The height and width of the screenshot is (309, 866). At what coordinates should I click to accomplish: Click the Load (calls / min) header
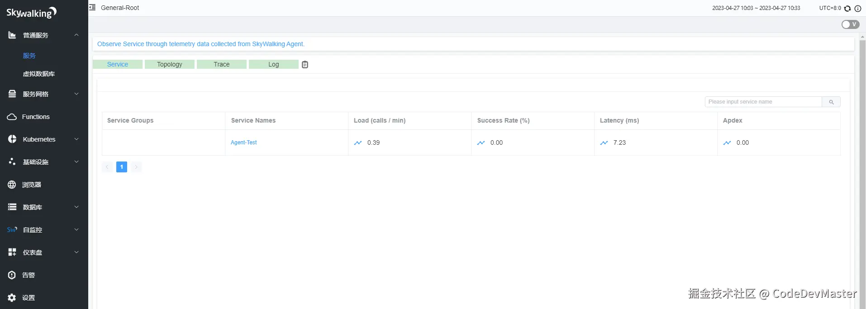click(x=380, y=120)
